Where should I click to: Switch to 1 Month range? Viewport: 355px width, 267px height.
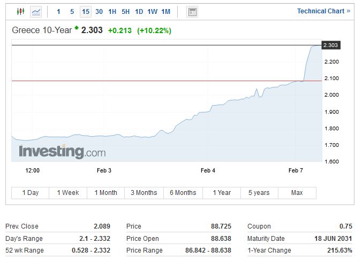(x=105, y=193)
